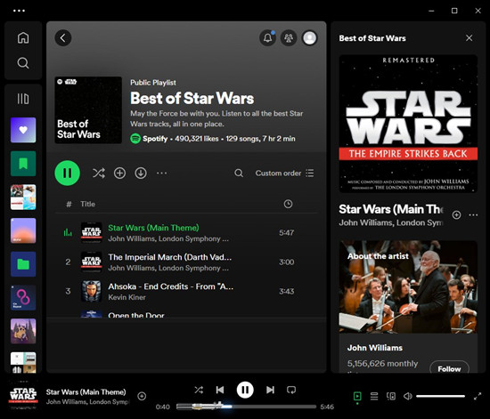Image resolution: width=490 pixels, height=419 pixels.
Task: Open Empire Strikes Back album art
Action: (408, 124)
